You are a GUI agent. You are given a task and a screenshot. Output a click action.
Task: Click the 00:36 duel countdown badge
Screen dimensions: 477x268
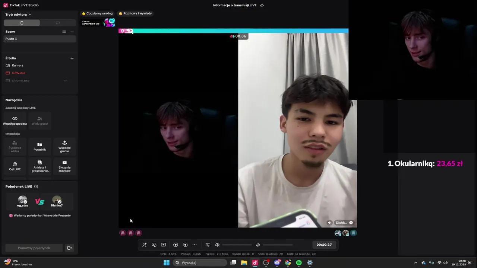pyautogui.click(x=238, y=36)
